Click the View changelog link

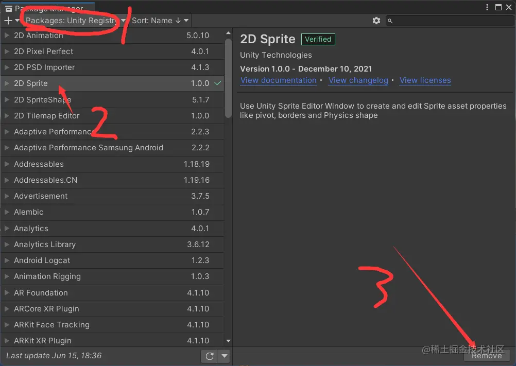tap(358, 81)
